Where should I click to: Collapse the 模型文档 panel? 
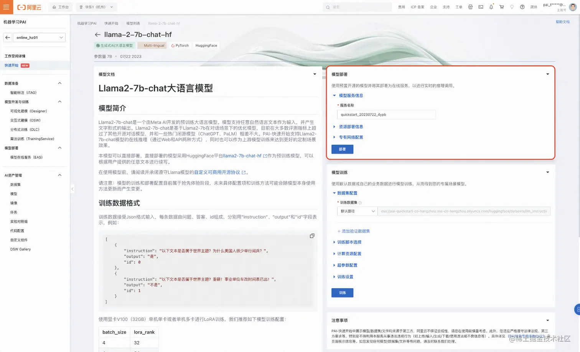click(x=315, y=74)
